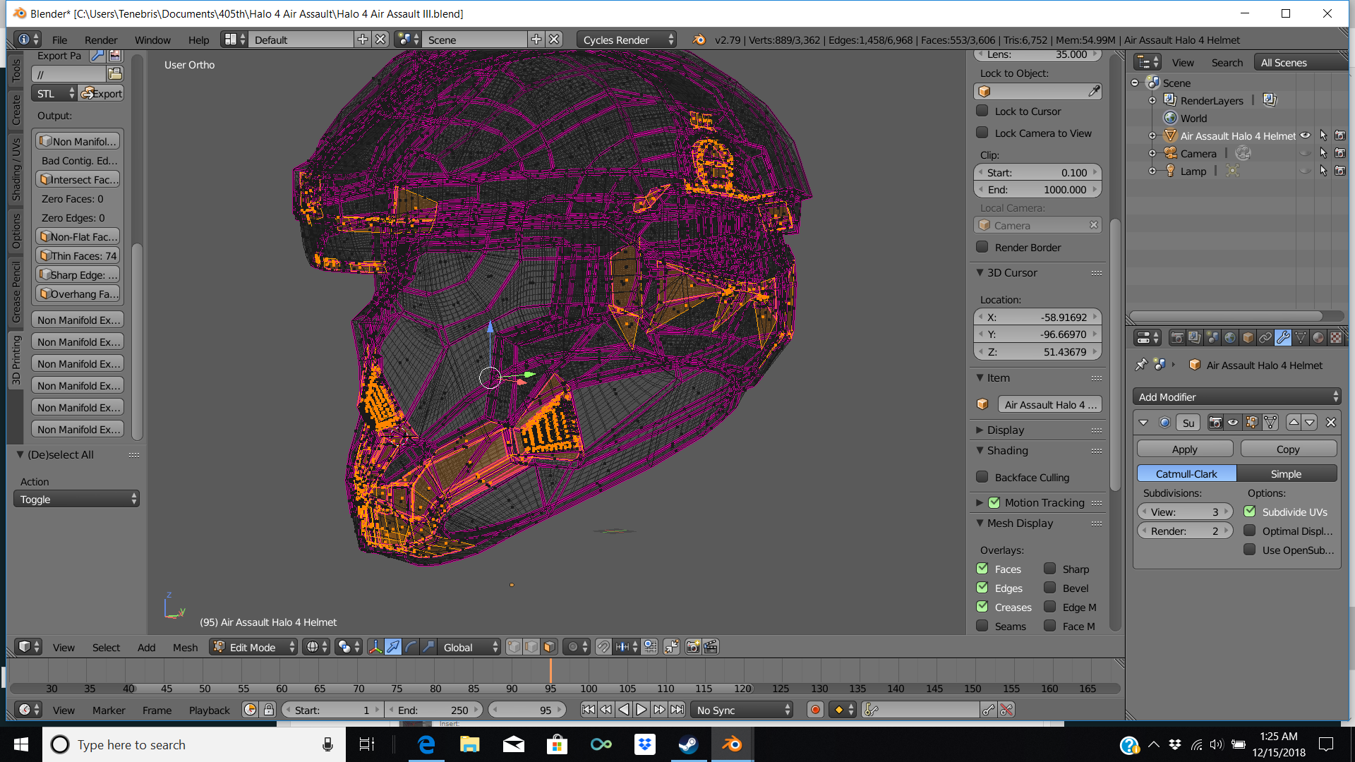Image resolution: width=1355 pixels, height=762 pixels.
Task: Uncheck the Faces overlay
Action: [x=982, y=569]
